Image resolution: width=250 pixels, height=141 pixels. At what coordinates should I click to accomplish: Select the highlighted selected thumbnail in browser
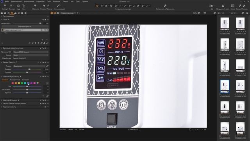point(225,87)
